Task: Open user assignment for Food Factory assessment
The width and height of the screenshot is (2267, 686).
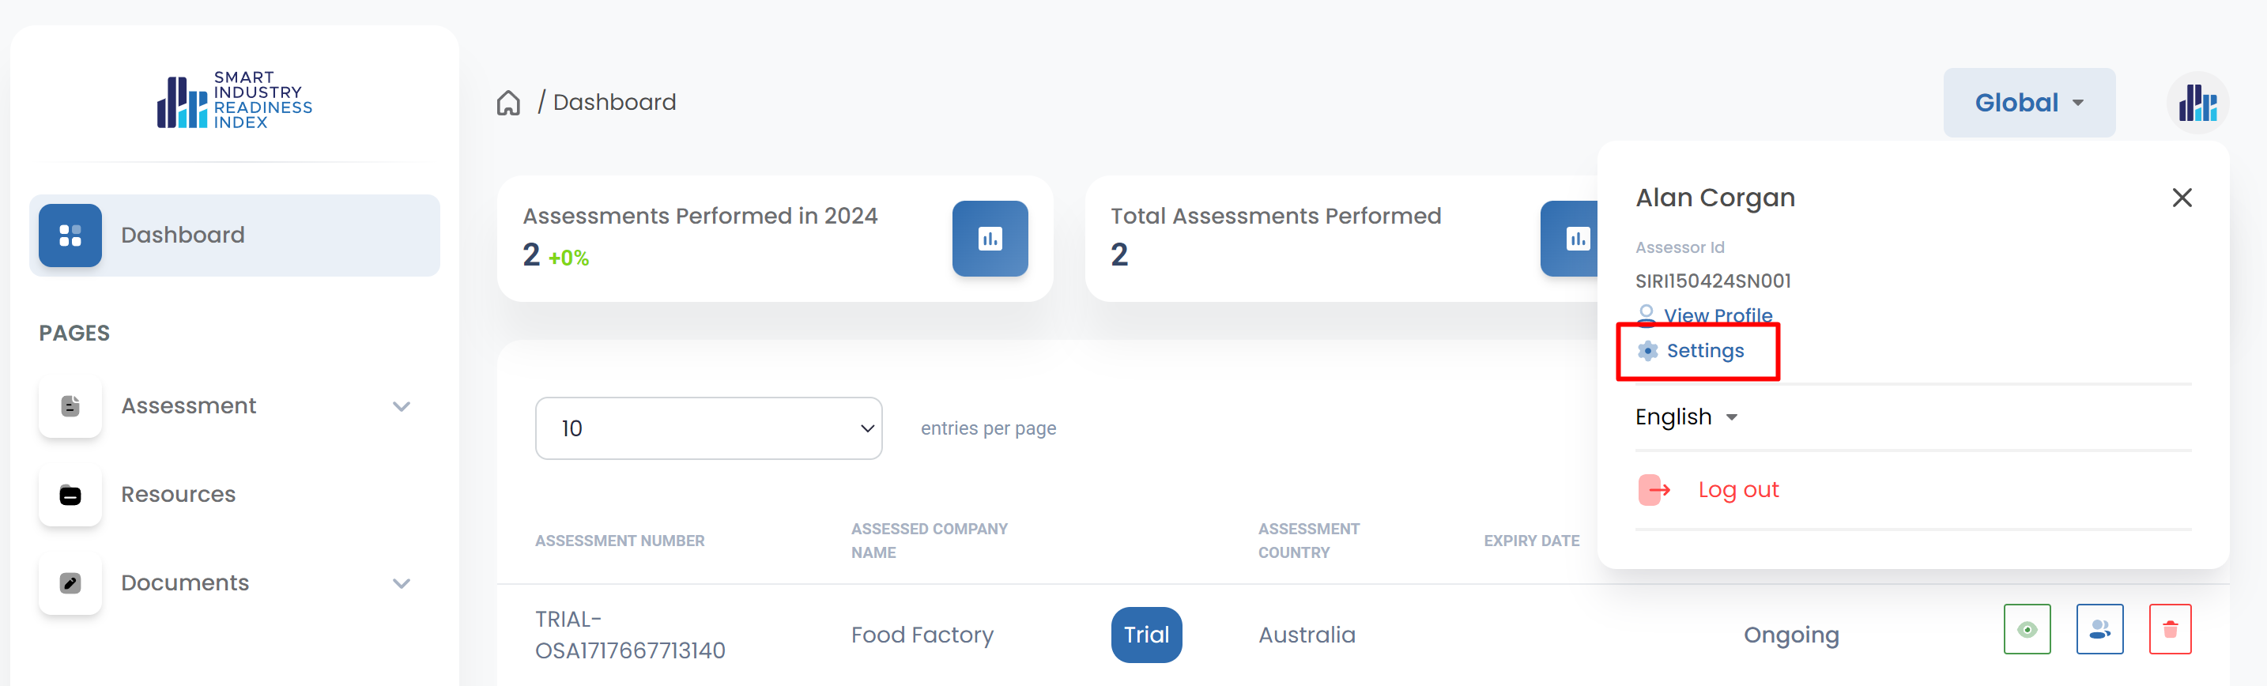Action: (x=2099, y=629)
